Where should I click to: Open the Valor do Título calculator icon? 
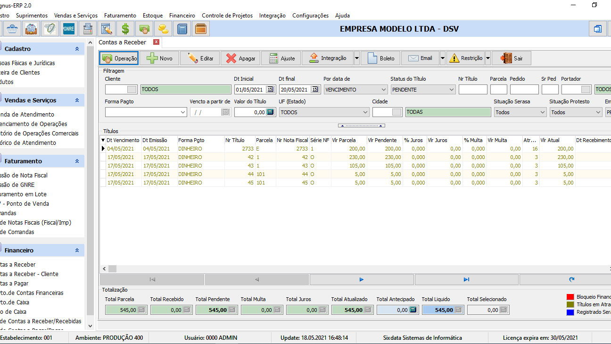(270, 112)
